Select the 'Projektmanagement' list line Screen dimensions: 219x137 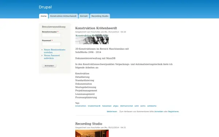[x=86, y=91]
